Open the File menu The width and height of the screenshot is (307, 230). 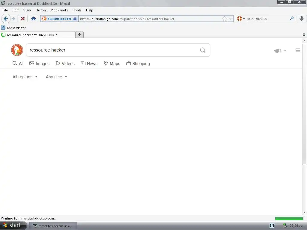coord(5,10)
